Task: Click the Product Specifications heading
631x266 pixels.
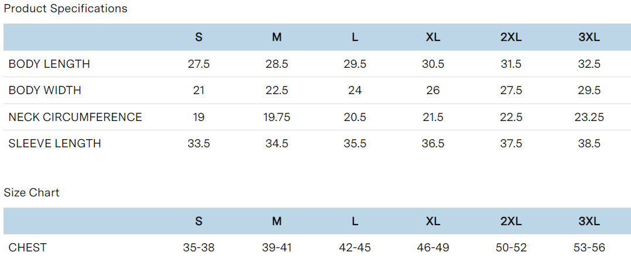Action: click(65, 9)
